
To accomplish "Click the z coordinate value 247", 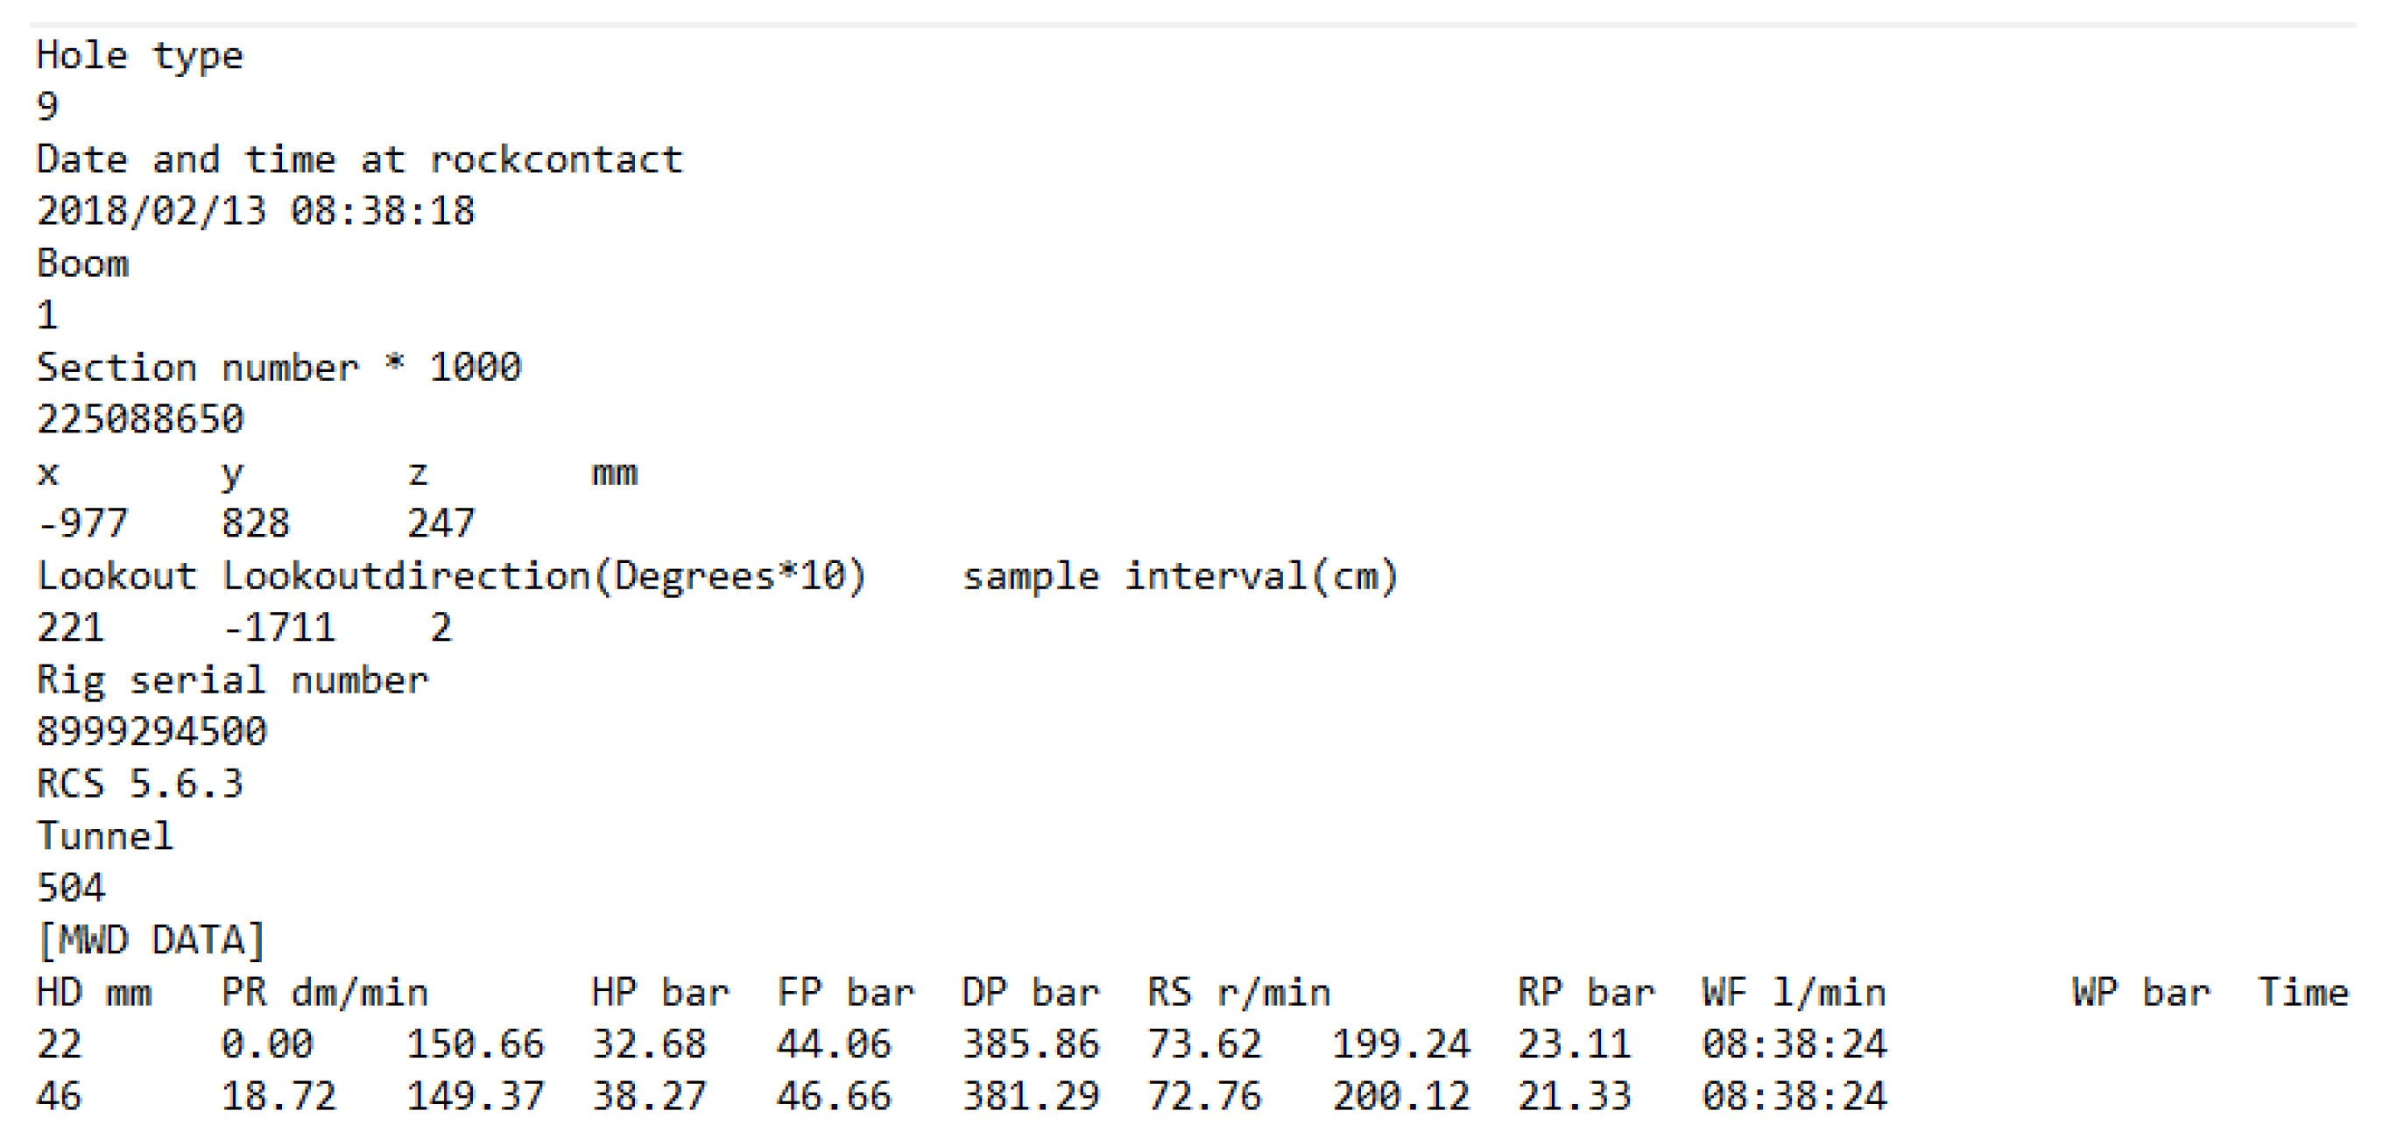I will tap(441, 524).
